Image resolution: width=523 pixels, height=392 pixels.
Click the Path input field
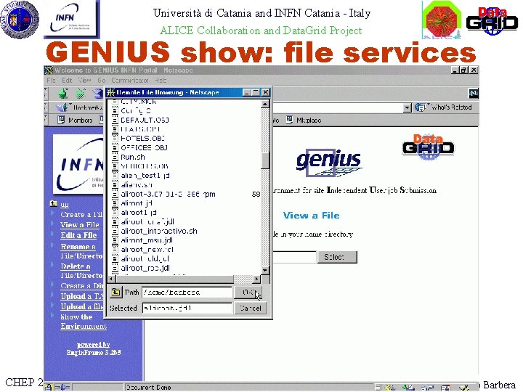pos(187,293)
